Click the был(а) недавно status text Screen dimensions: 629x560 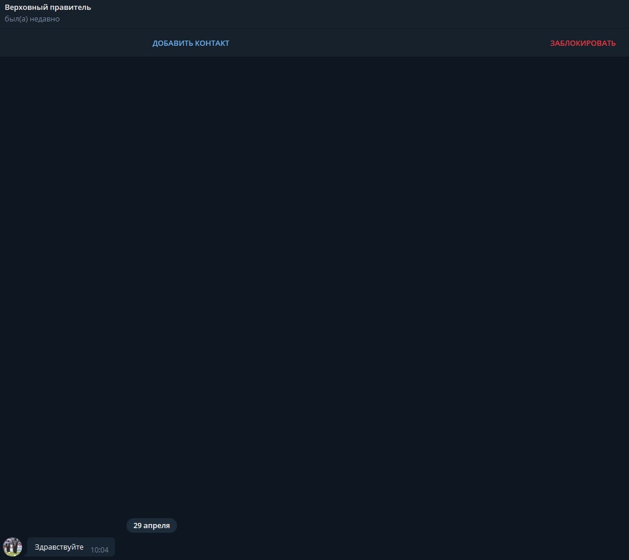click(32, 19)
